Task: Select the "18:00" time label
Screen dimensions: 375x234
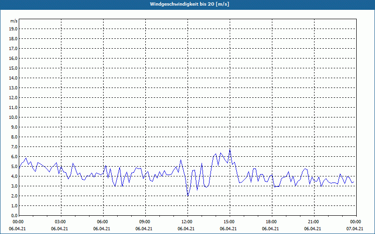Action: [272, 222]
